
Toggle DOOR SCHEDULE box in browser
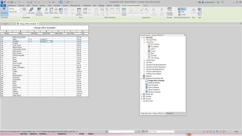click(x=147, y=83)
